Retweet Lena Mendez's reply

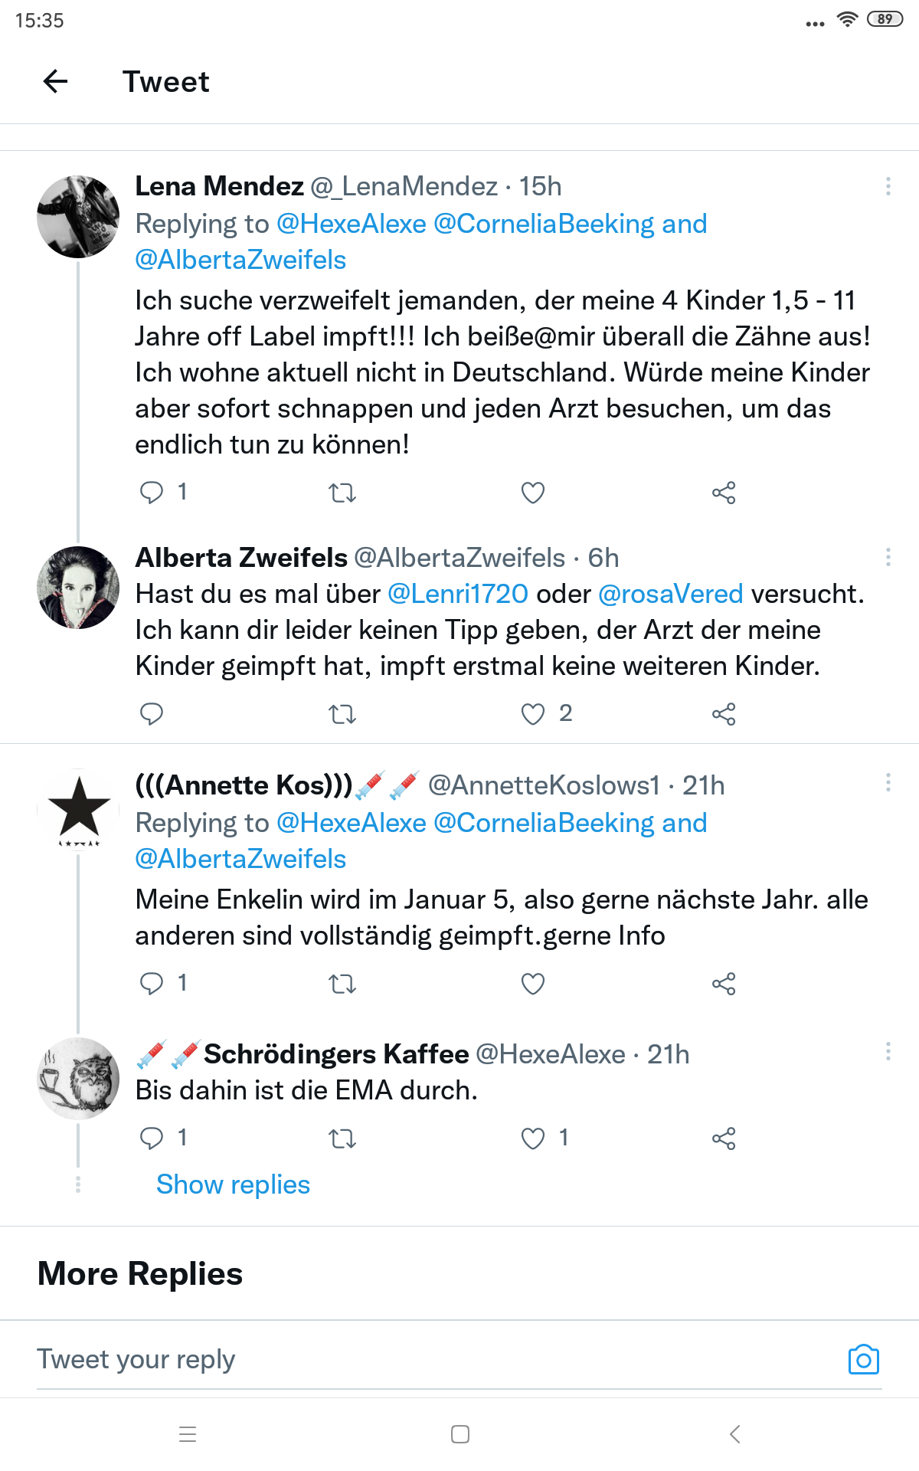[342, 493]
